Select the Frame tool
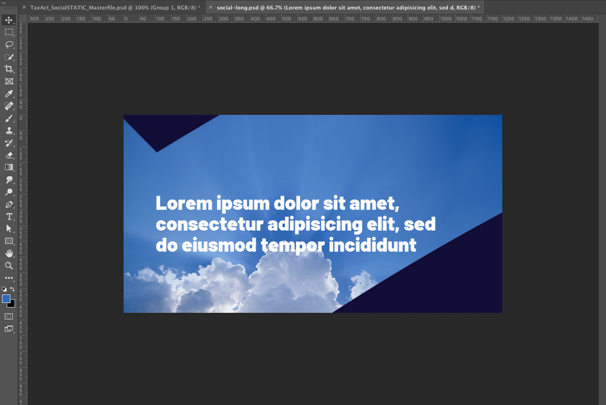 pos(9,81)
